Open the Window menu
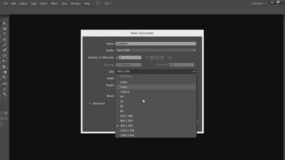The image size is (285, 160). click(76, 4)
